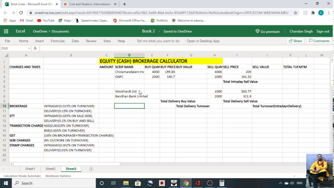Open the Apps bookmark shortcut
334x188 pixels.
click(10, 20)
